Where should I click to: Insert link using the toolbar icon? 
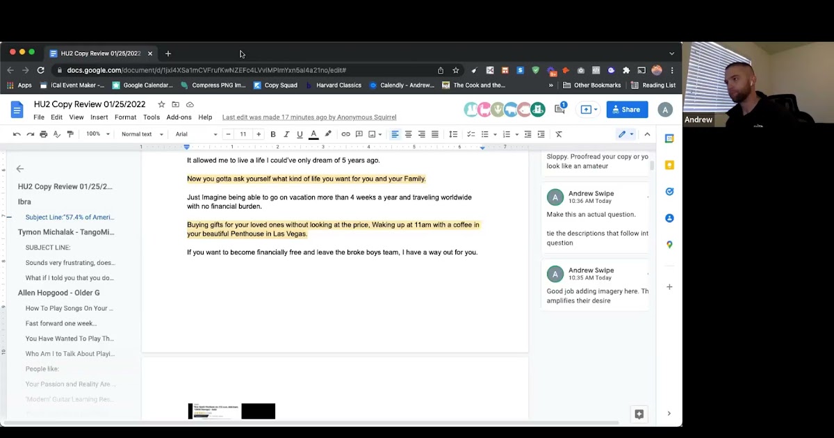345,134
